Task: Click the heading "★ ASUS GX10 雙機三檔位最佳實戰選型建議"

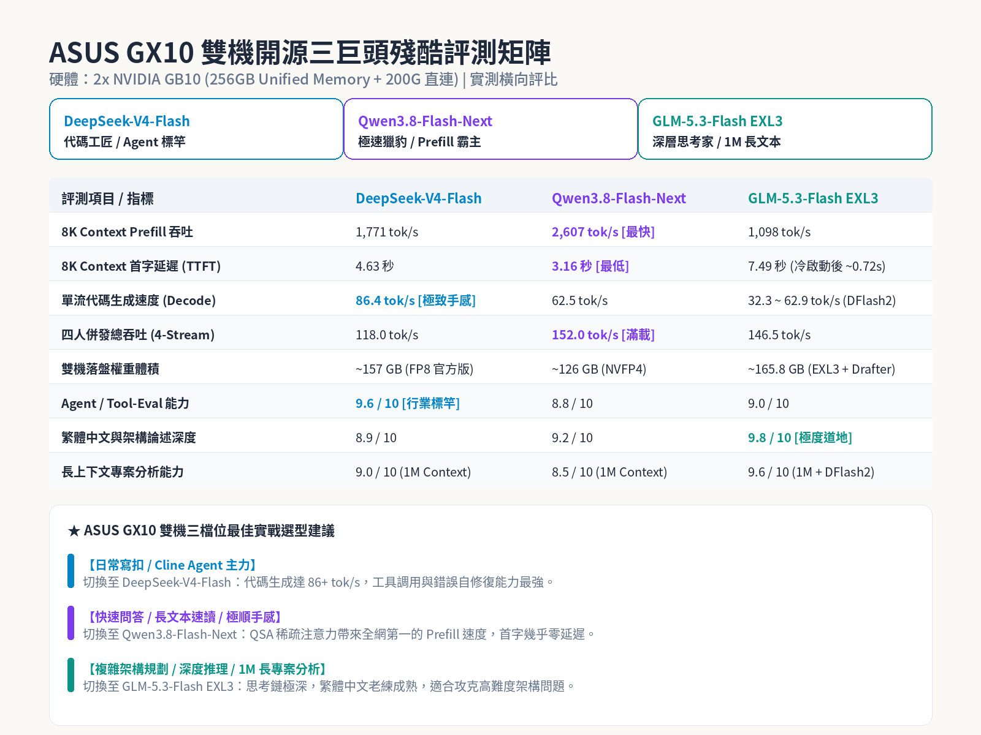Action: [x=201, y=530]
